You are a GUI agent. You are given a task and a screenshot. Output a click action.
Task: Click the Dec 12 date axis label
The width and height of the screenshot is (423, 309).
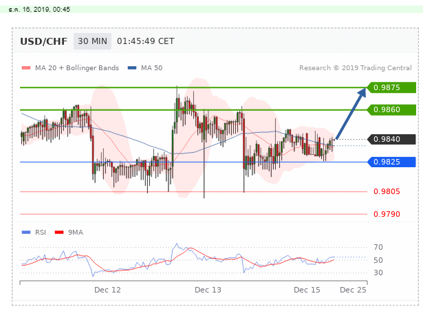(x=107, y=290)
